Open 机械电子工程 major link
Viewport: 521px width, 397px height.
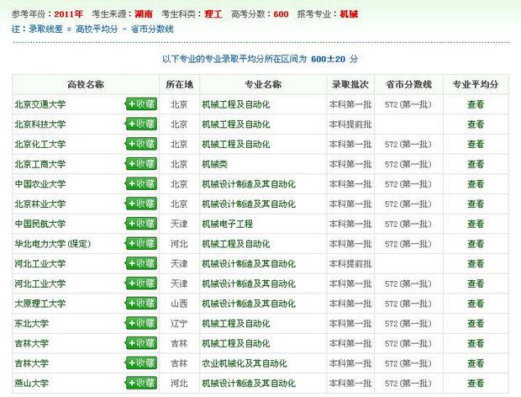click(x=228, y=224)
